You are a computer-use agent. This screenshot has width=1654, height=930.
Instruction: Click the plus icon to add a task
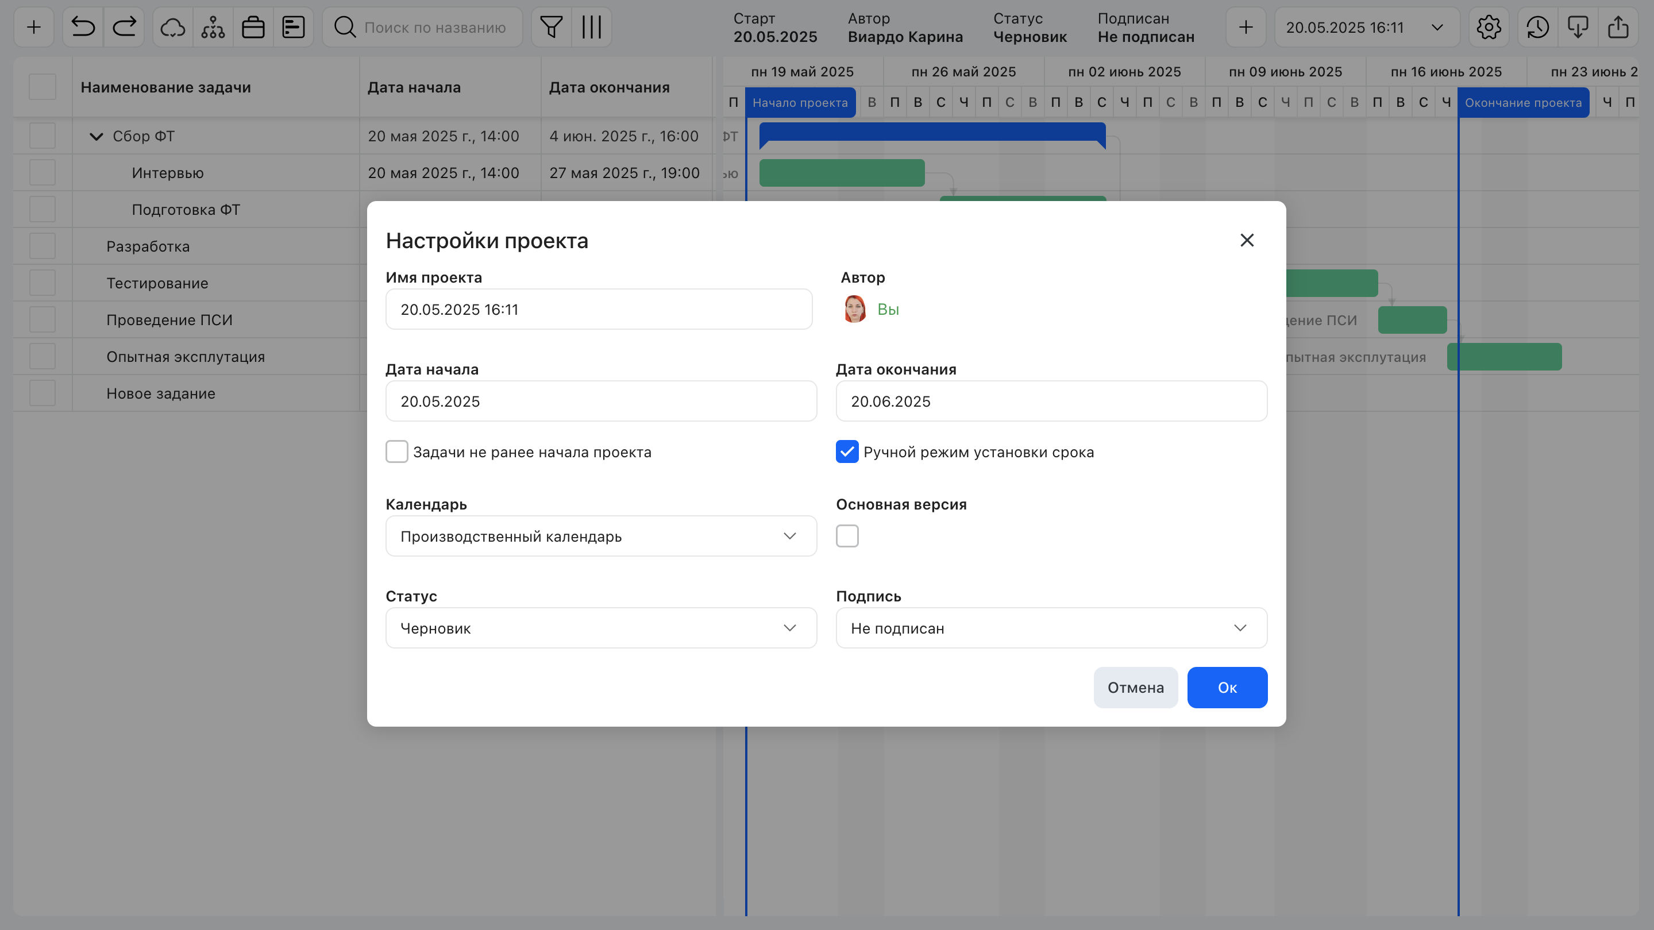click(x=33, y=27)
